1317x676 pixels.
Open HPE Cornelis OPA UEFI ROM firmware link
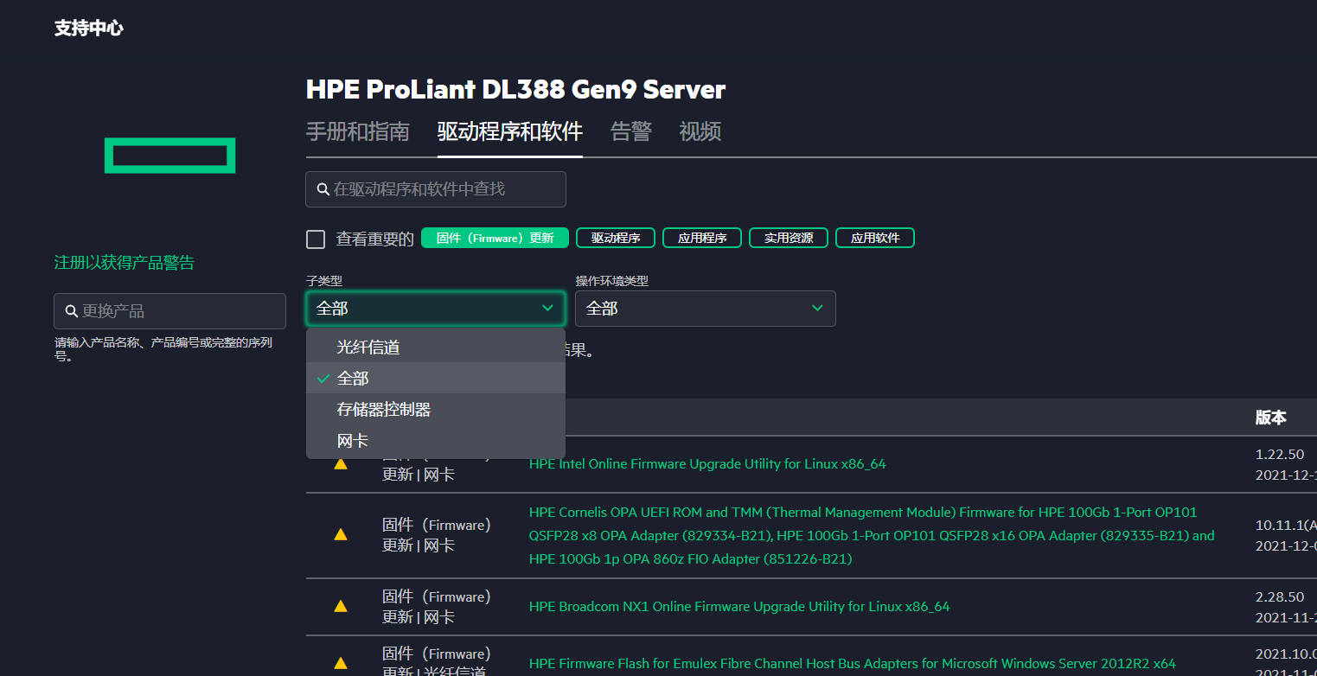click(x=872, y=536)
